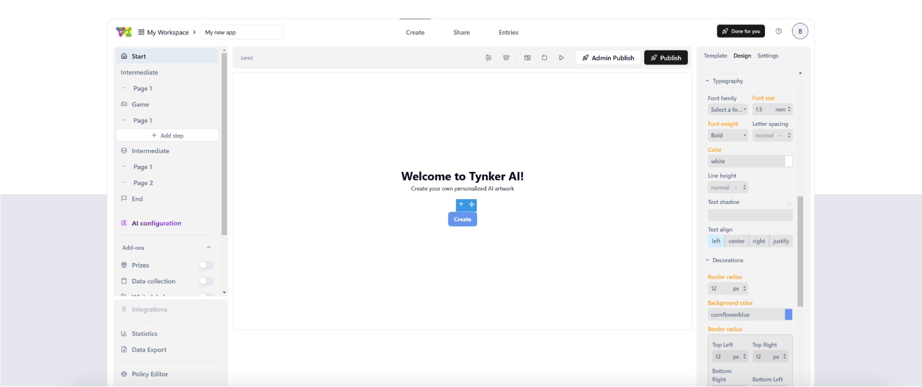
Task: Click the Statistics bar chart icon
Action: (124, 334)
